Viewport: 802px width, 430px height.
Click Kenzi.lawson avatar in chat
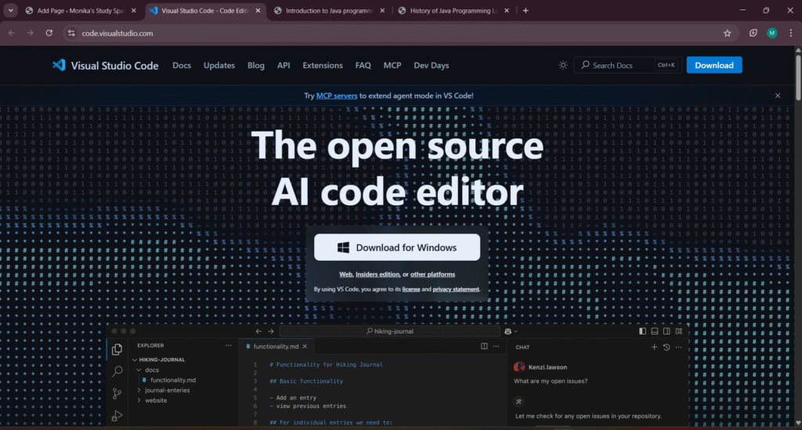(519, 367)
